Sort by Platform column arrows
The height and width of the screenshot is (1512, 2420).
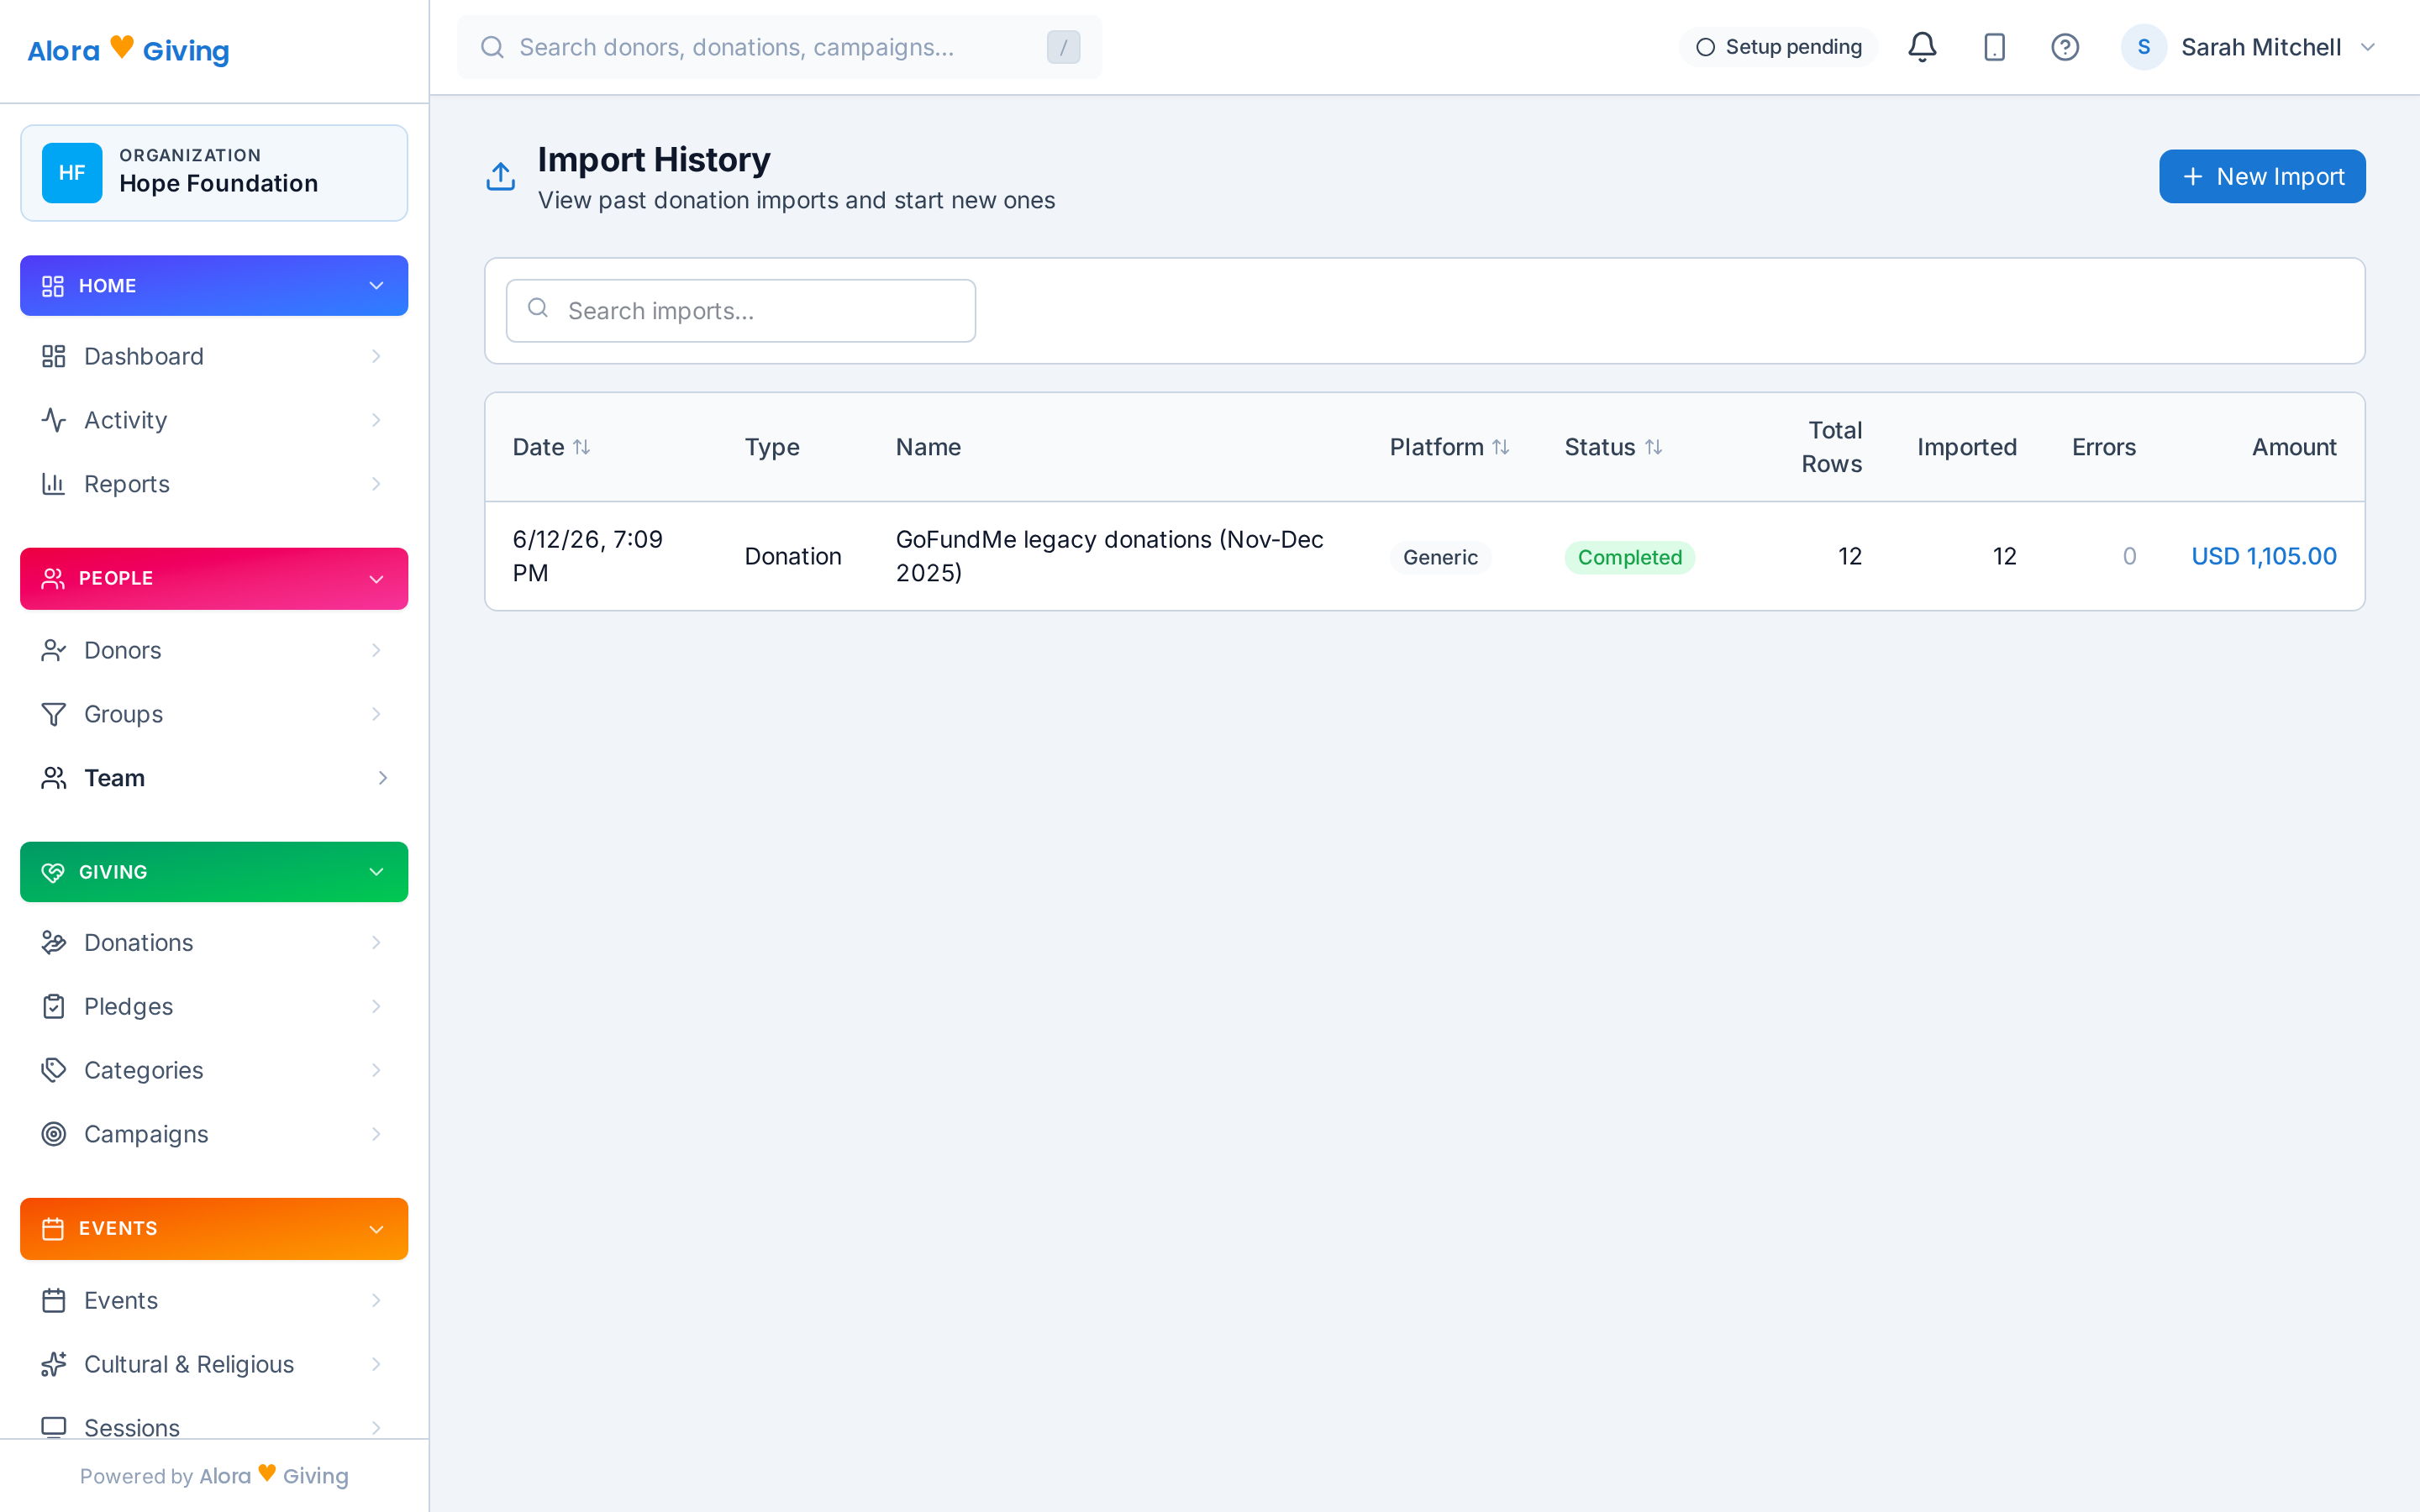1500,447
